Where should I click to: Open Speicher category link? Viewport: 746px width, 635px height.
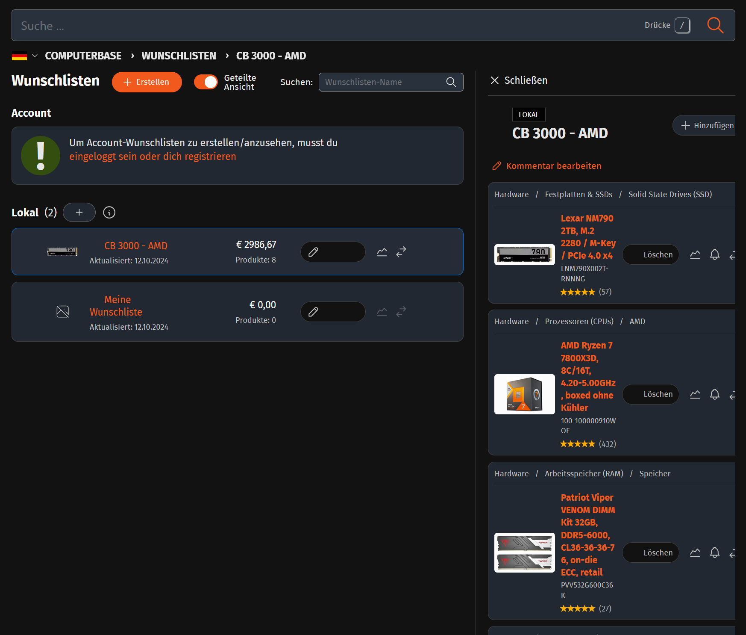point(655,474)
